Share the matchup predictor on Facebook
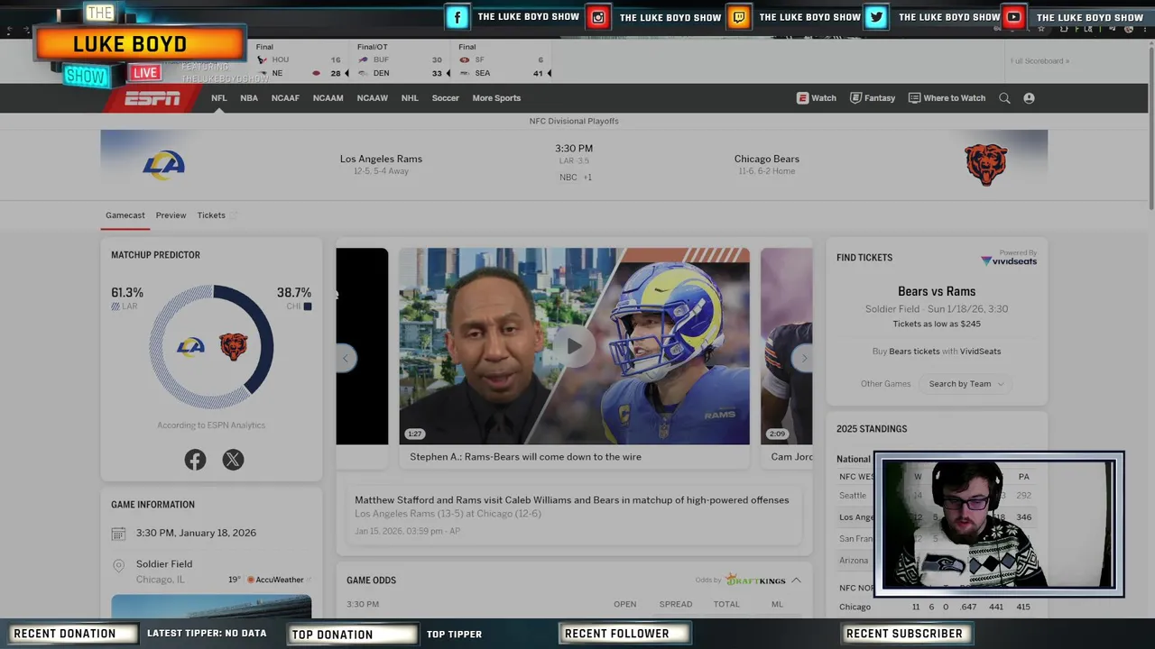The width and height of the screenshot is (1155, 649). tap(195, 460)
